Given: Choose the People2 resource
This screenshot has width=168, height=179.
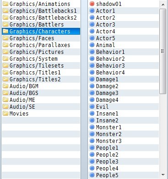Looking at the screenshot, I should pyautogui.click(x=124, y=154).
